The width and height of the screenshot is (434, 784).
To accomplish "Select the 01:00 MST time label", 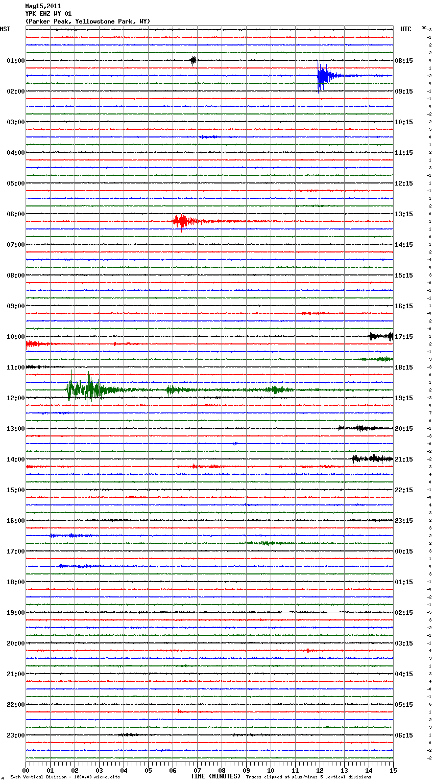I will point(16,61).
